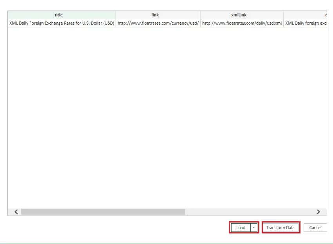Cancel the data import dialog
333x244 pixels.
[315, 227]
